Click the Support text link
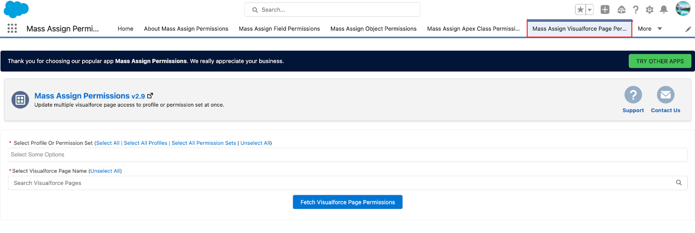695x233 pixels. [633, 110]
